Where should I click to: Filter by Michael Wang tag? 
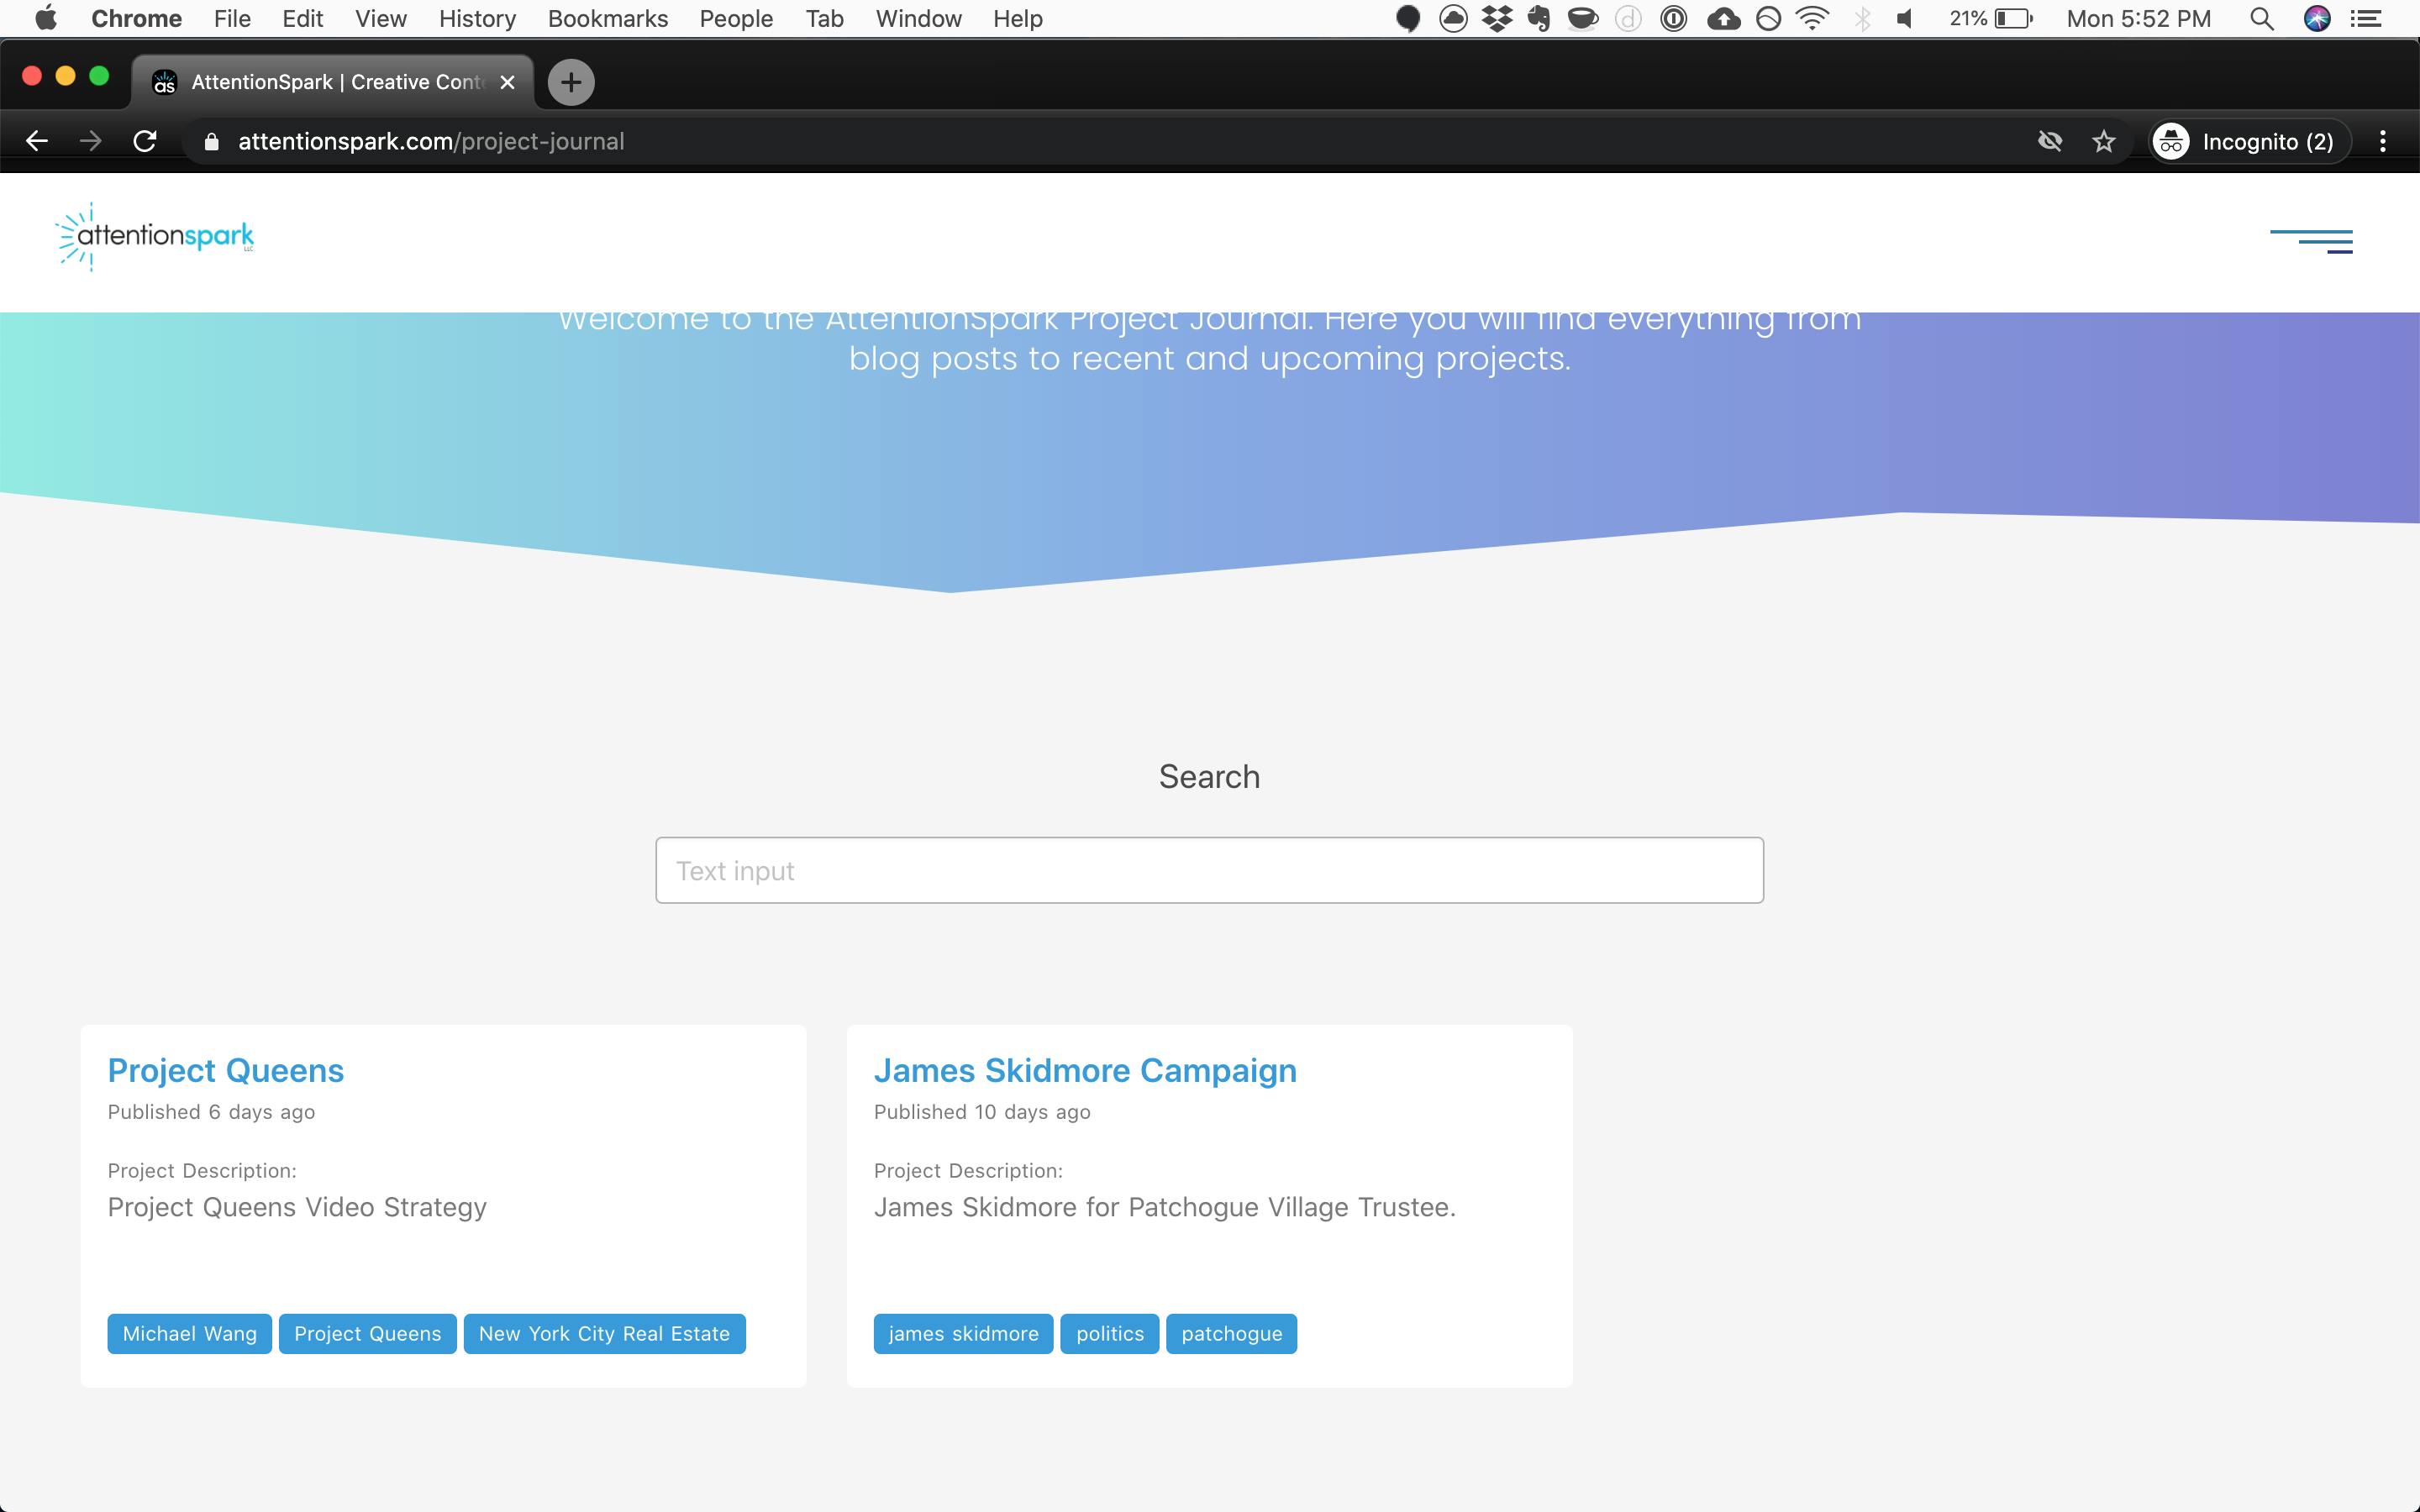pos(190,1333)
